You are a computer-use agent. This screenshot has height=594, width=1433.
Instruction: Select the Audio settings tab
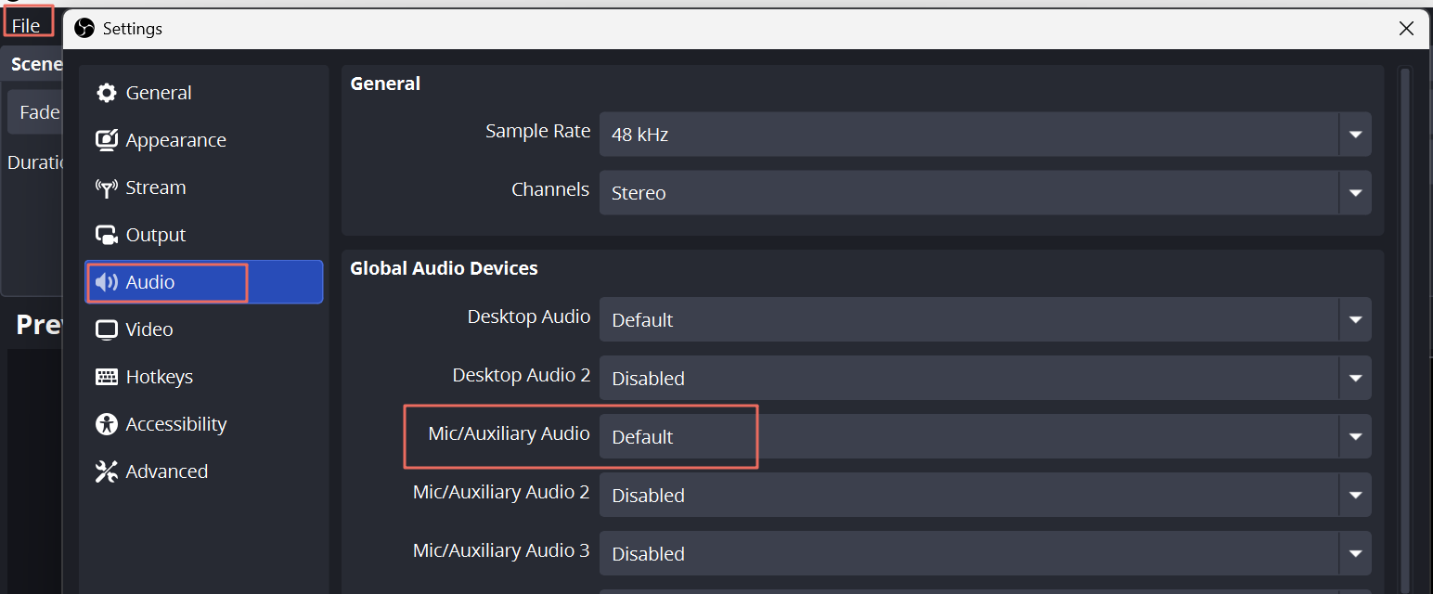point(204,282)
